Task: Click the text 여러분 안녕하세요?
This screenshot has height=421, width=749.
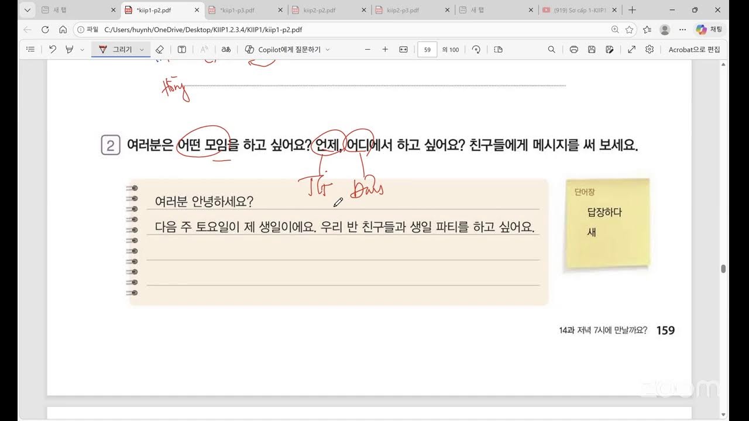Action: click(204, 201)
